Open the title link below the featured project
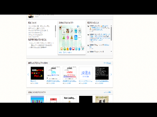The image size is (157, 117). tap(65, 53)
